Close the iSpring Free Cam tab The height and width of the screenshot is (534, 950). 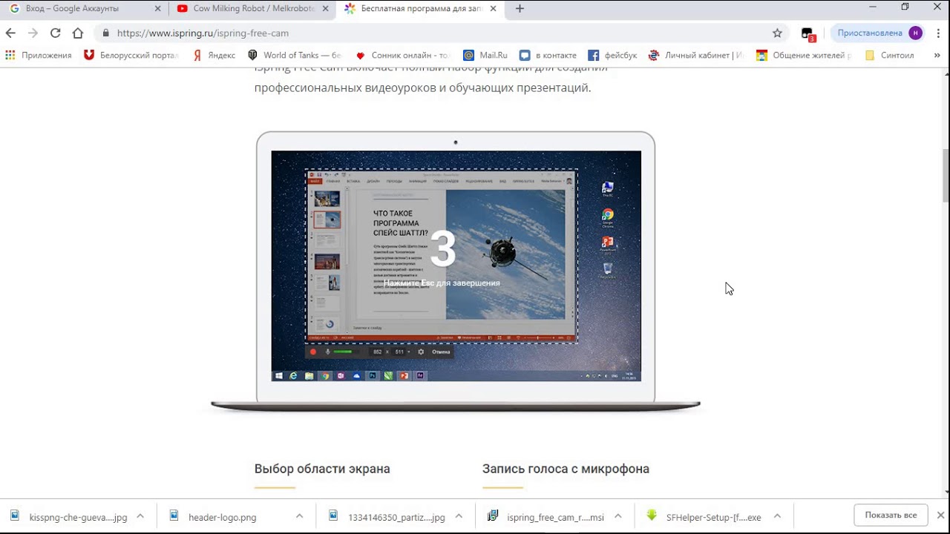point(493,9)
